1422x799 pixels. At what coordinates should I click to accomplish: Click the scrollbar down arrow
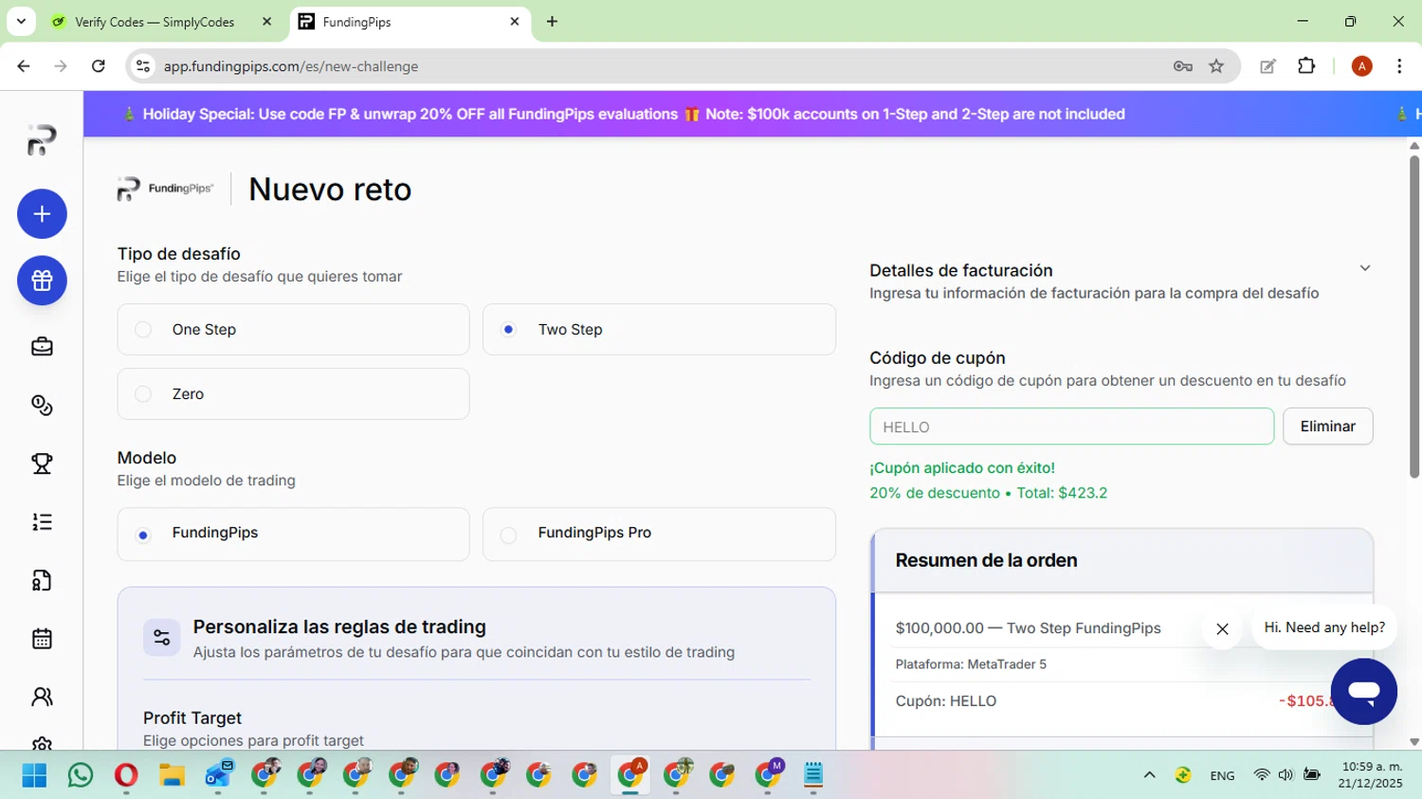pyautogui.click(x=1413, y=742)
